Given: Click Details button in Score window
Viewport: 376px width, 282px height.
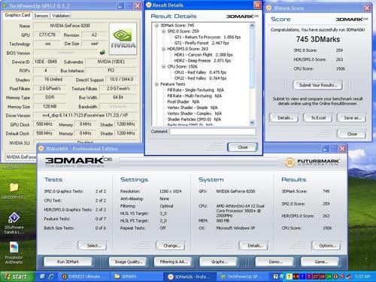Looking at the screenshot, I should coord(284,118).
